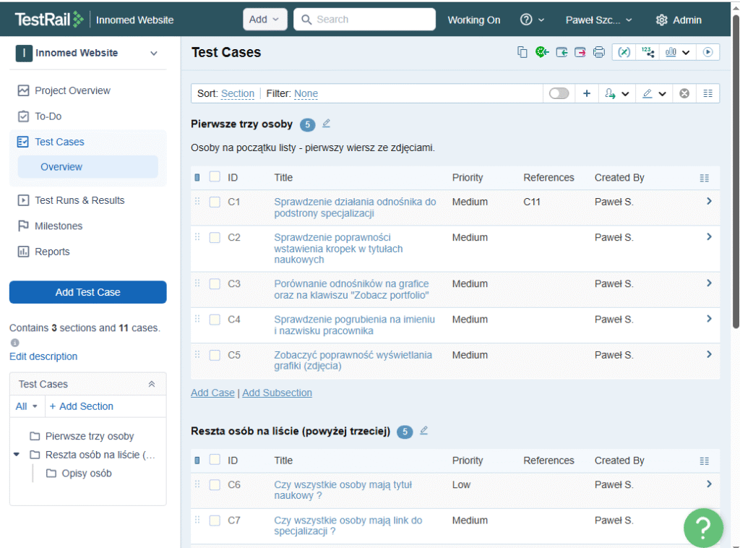740x548 pixels.
Task: Open the Add dropdown in top bar
Action: click(264, 20)
